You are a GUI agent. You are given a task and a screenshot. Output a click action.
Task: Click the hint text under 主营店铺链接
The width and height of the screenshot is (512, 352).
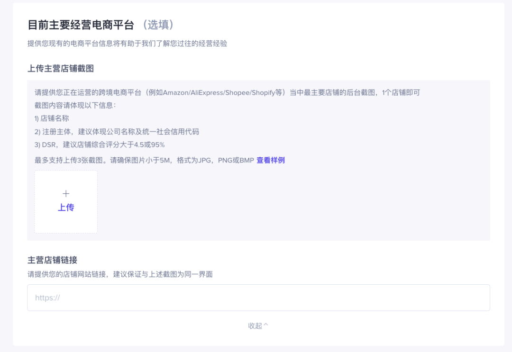click(x=120, y=274)
